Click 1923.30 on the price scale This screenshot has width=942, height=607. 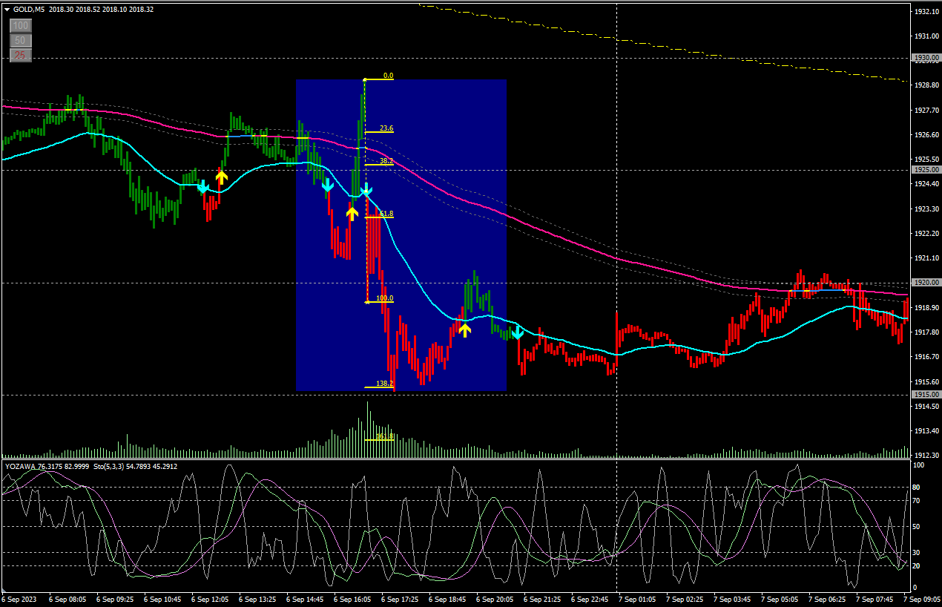[x=927, y=209]
